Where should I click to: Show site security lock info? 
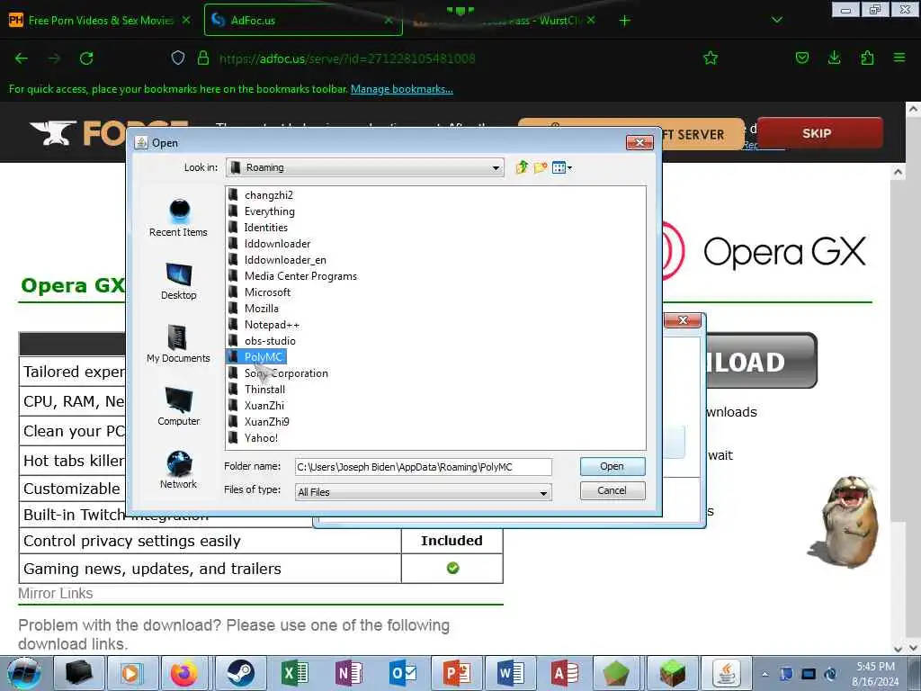pyautogui.click(x=203, y=58)
